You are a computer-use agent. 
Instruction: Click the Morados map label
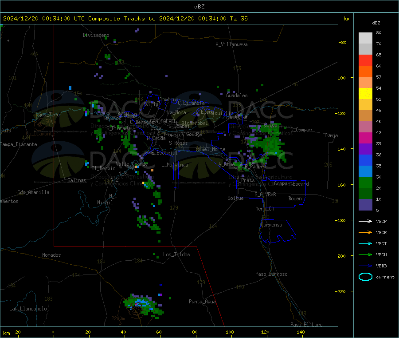(51, 255)
